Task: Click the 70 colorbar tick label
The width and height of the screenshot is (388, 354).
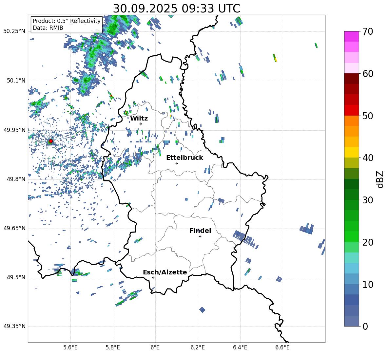Action: point(368,32)
